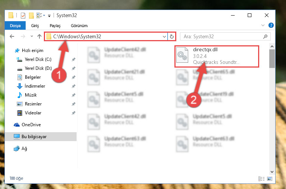The width and height of the screenshot is (286, 189).
Task: Open the Görünüm ribbon tab
Action: tap(79, 26)
